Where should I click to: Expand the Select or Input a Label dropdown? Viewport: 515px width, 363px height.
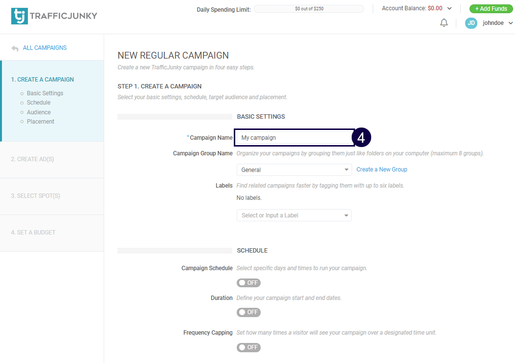click(x=293, y=215)
